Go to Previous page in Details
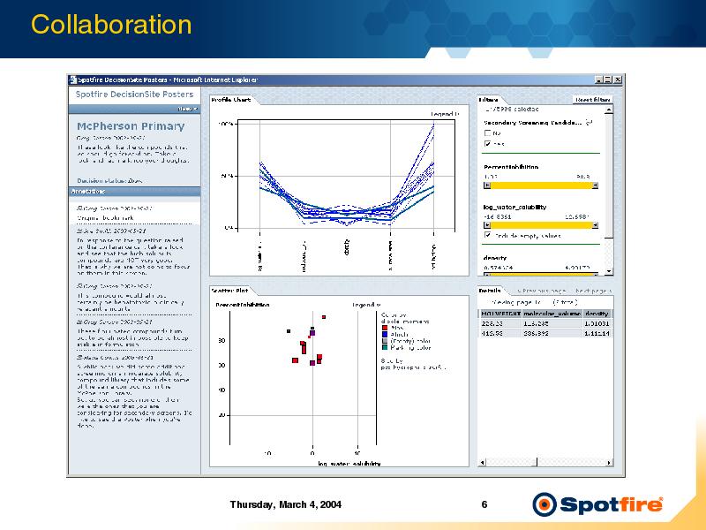Viewport: 706px width, 530px height. (x=541, y=291)
